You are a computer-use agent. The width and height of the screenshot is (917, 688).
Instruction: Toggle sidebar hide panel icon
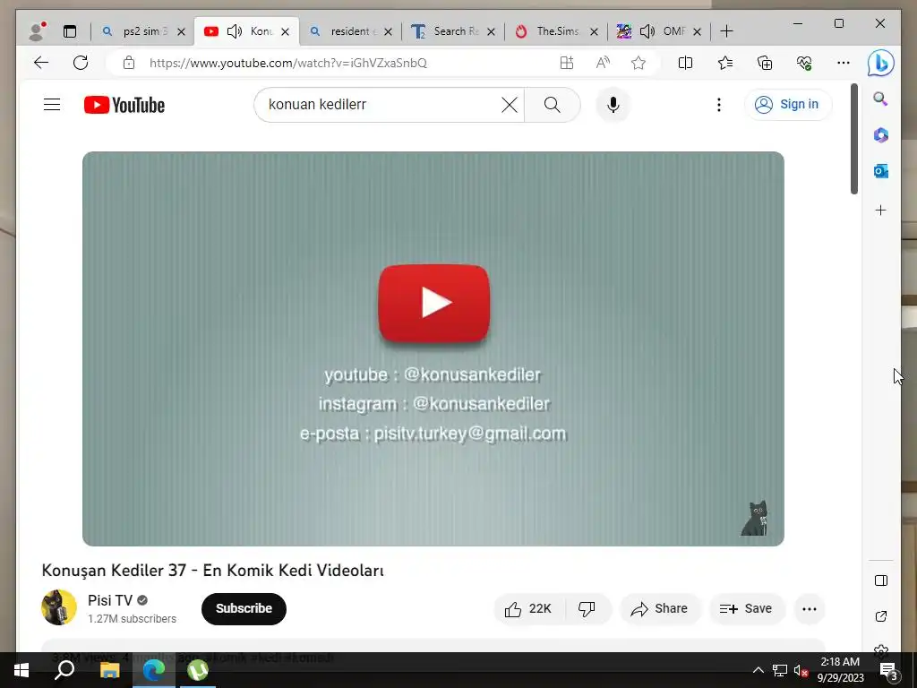coord(881,580)
